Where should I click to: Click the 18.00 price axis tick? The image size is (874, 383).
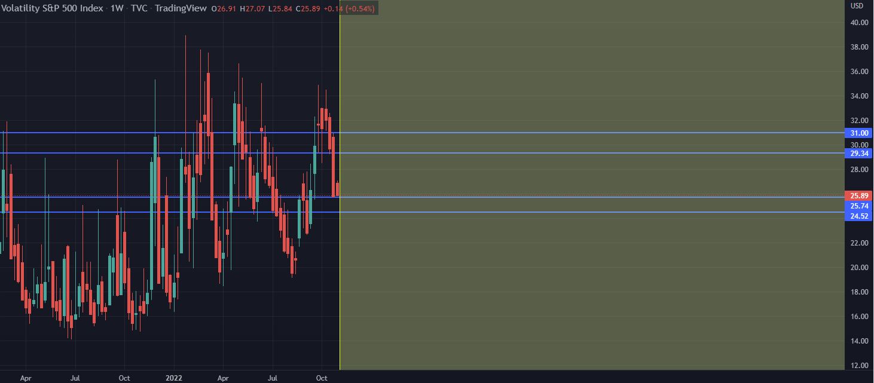tap(859, 292)
